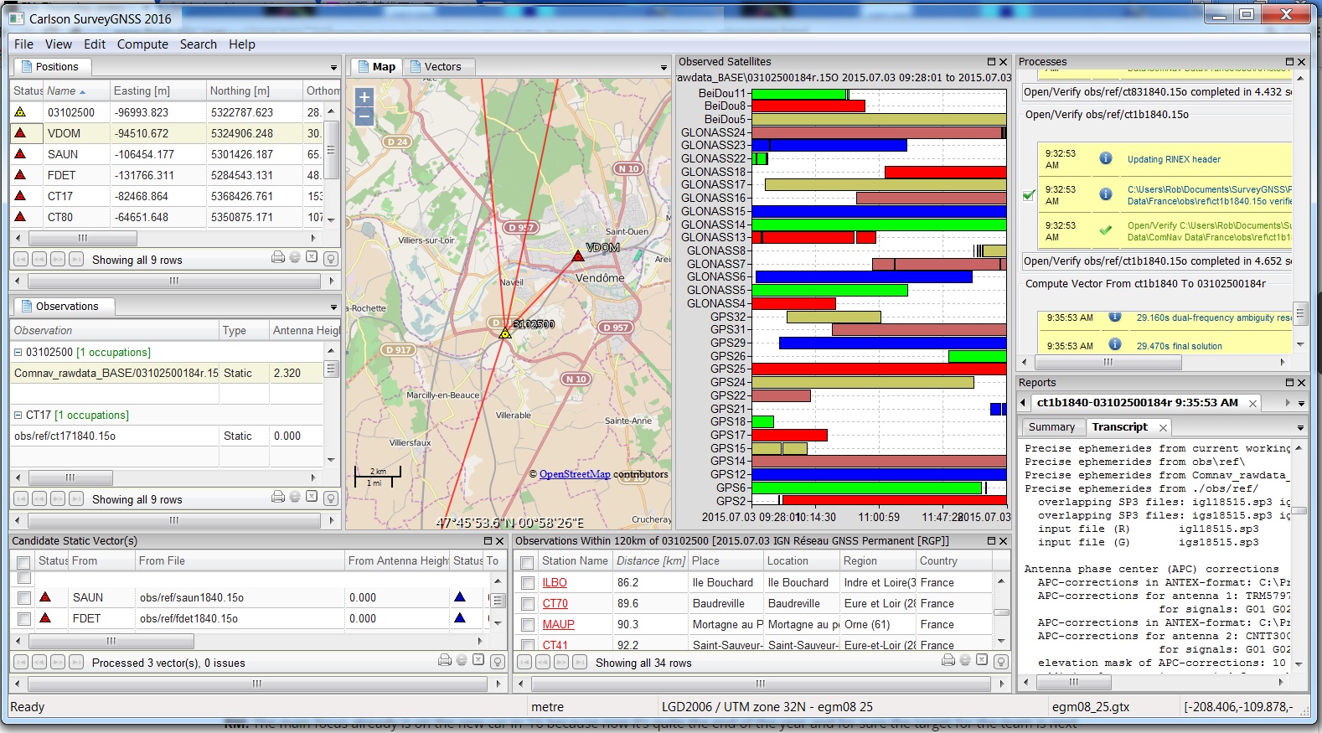Close the ct1b1840-03102500184r report tab

1253,404
